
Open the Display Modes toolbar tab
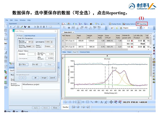point(115,24)
